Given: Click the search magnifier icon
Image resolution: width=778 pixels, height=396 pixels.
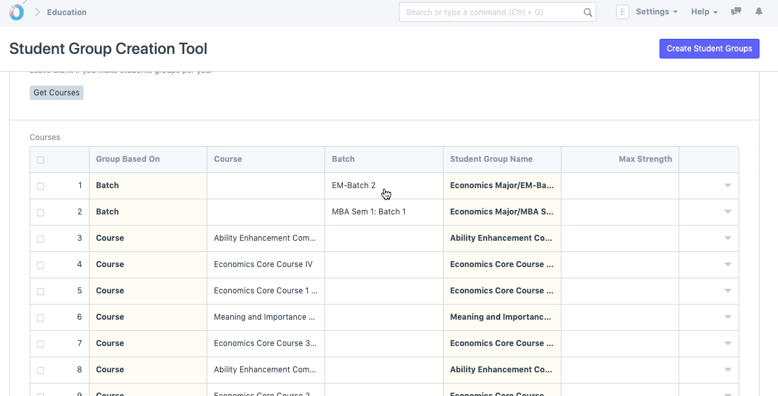Looking at the screenshot, I should tap(587, 12).
